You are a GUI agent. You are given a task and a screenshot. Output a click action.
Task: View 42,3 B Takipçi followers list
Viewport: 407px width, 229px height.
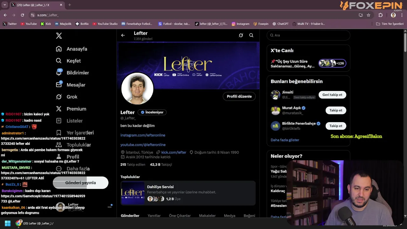point(161,164)
